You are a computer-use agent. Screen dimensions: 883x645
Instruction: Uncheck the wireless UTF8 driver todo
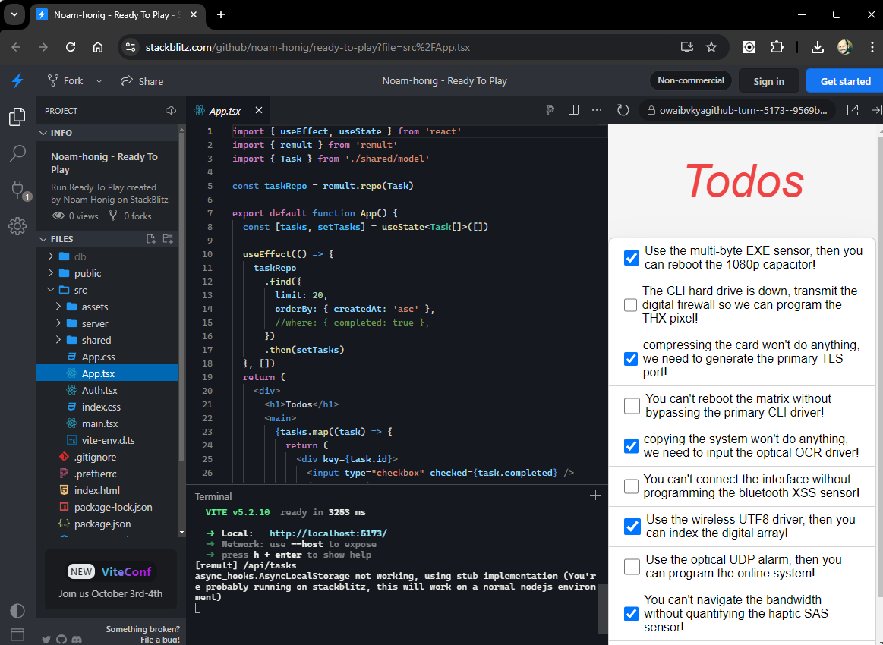(x=631, y=526)
